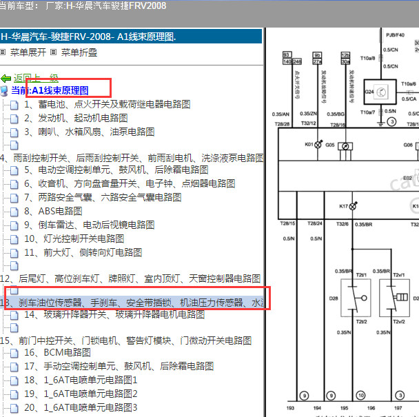Select 当前:A1线束原理图 root node

tap(50, 90)
